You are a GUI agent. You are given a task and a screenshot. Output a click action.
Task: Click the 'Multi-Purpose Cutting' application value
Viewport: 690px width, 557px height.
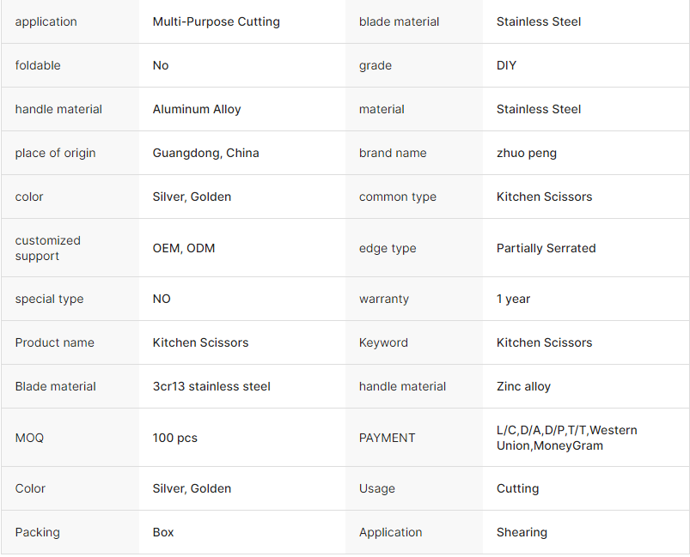point(216,21)
